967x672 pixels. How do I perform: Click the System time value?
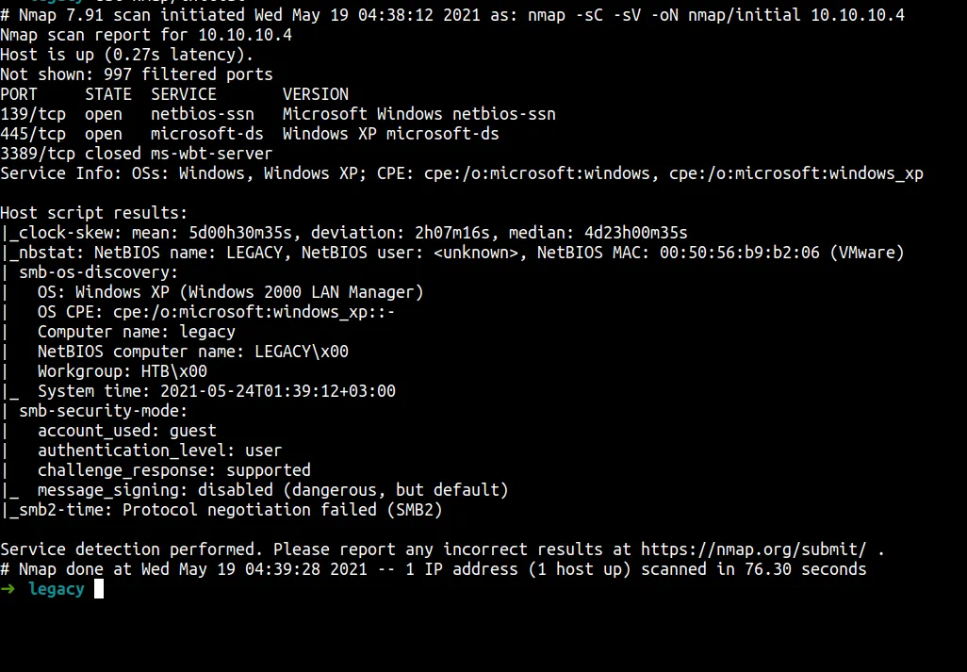278,391
